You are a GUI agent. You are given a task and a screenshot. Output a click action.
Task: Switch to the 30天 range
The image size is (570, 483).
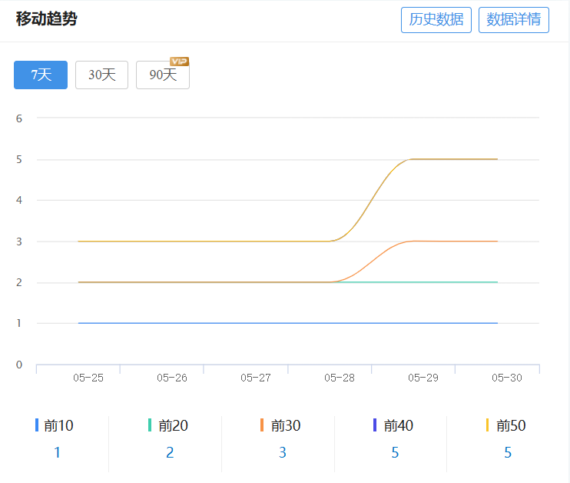tap(101, 75)
